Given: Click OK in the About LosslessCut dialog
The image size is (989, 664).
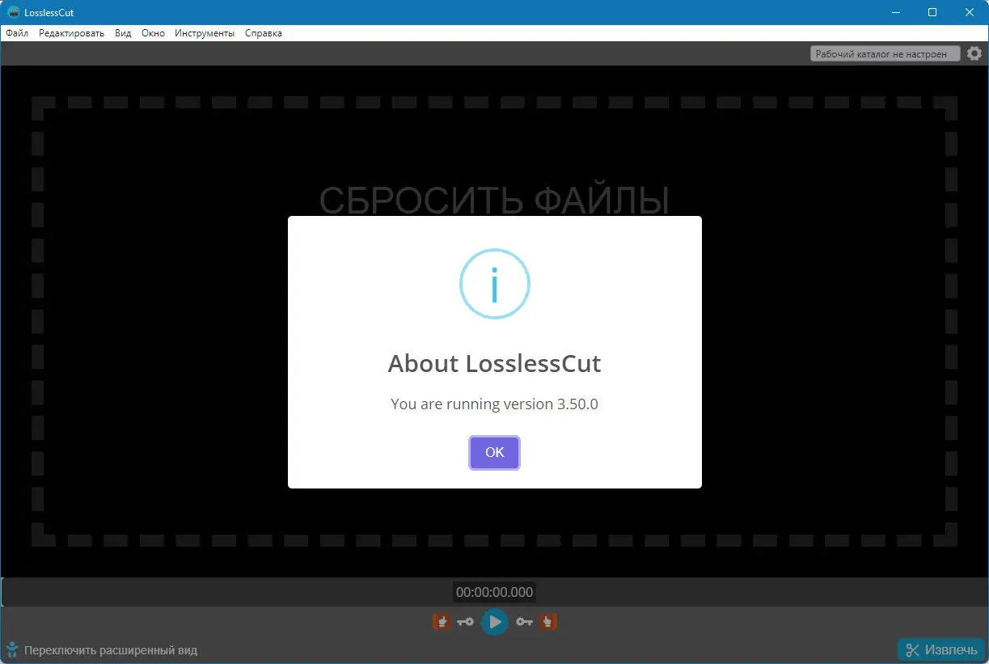Looking at the screenshot, I should pyautogui.click(x=494, y=452).
